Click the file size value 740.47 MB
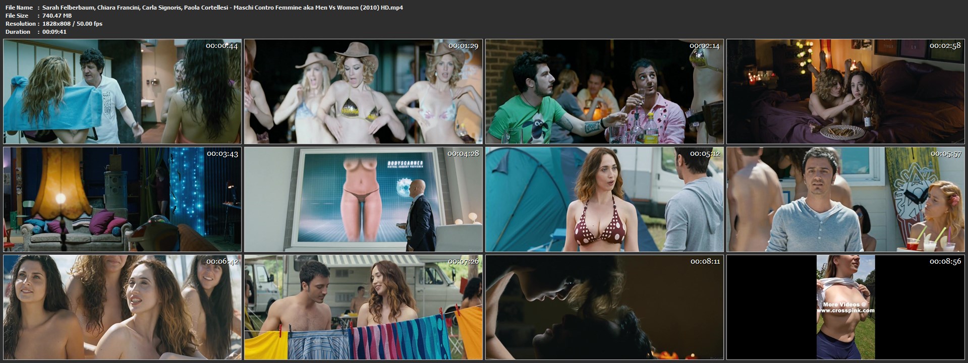The image size is (968, 363). coord(57,16)
